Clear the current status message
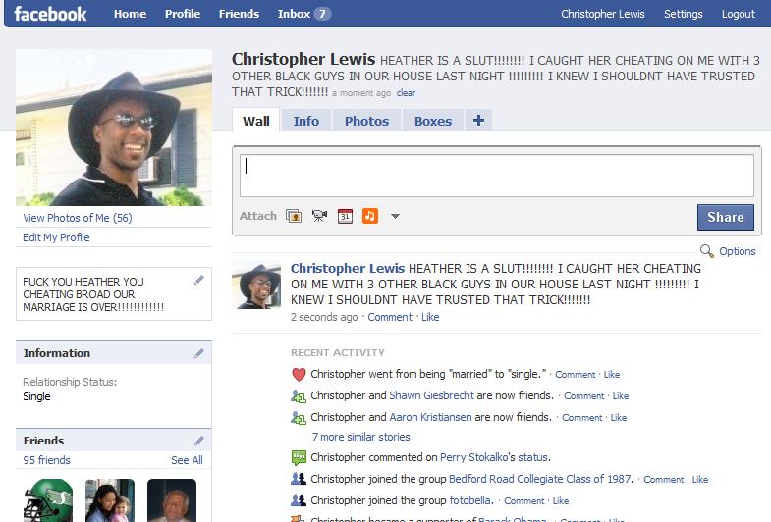Screen dimensions: 771x522 point(407,93)
